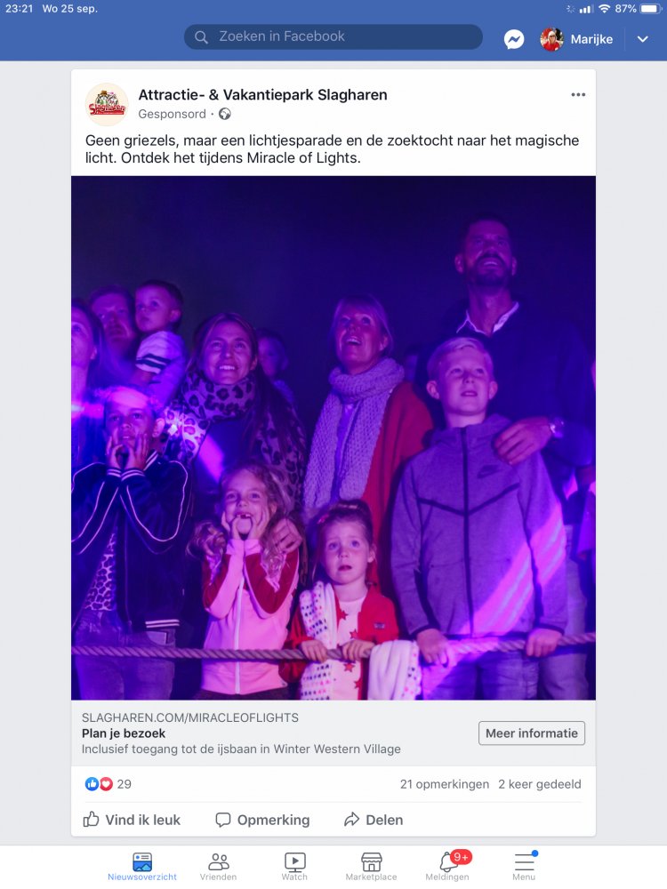Open the Slagharen page profile logo
The width and height of the screenshot is (667, 889).
[x=107, y=104]
